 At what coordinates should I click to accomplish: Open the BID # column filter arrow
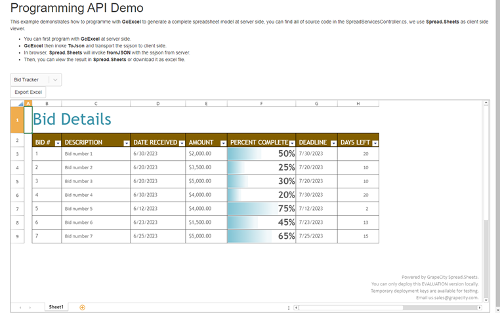point(58,144)
